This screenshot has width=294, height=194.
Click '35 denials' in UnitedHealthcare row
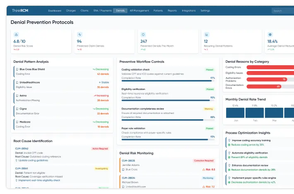point(103,87)
